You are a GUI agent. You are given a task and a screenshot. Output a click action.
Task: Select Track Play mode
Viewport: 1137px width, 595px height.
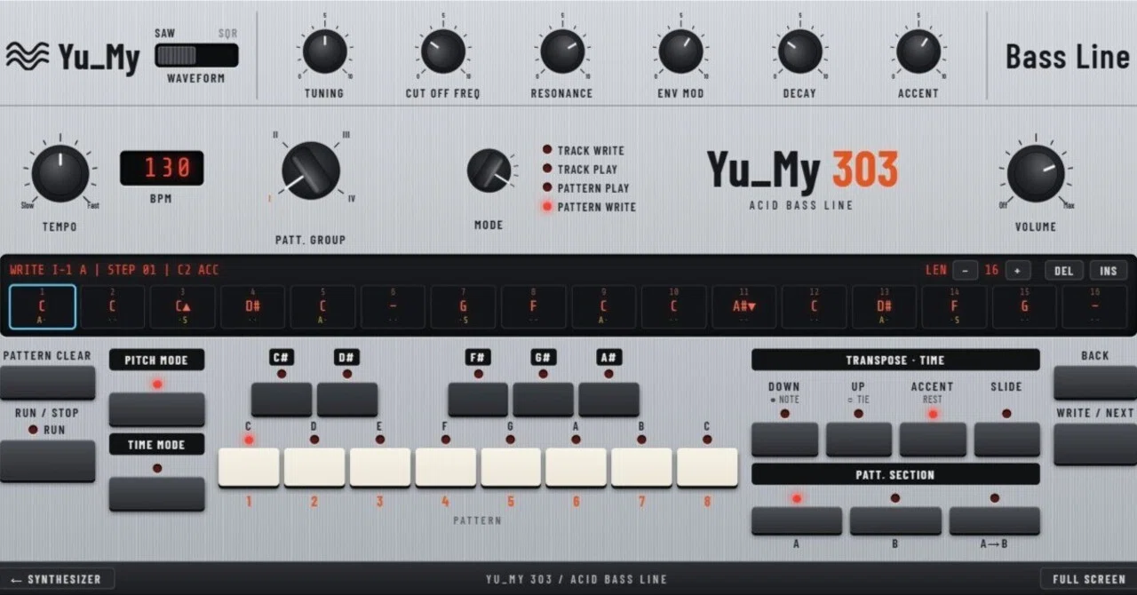[x=580, y=169]
